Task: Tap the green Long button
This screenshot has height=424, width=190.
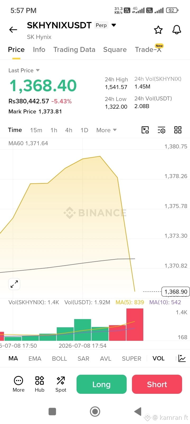Action: [102, 384]
